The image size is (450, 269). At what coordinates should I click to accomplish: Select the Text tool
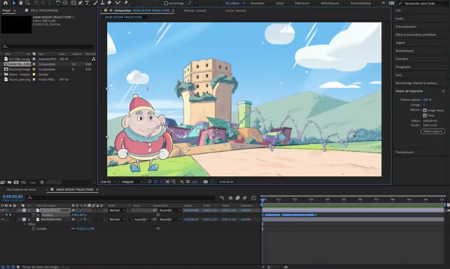click(x=87, y=3)
